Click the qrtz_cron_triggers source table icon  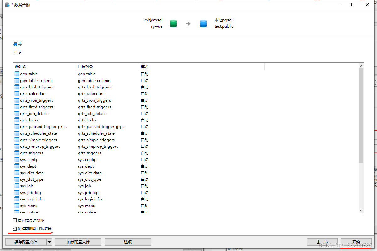tap(17, 100)
